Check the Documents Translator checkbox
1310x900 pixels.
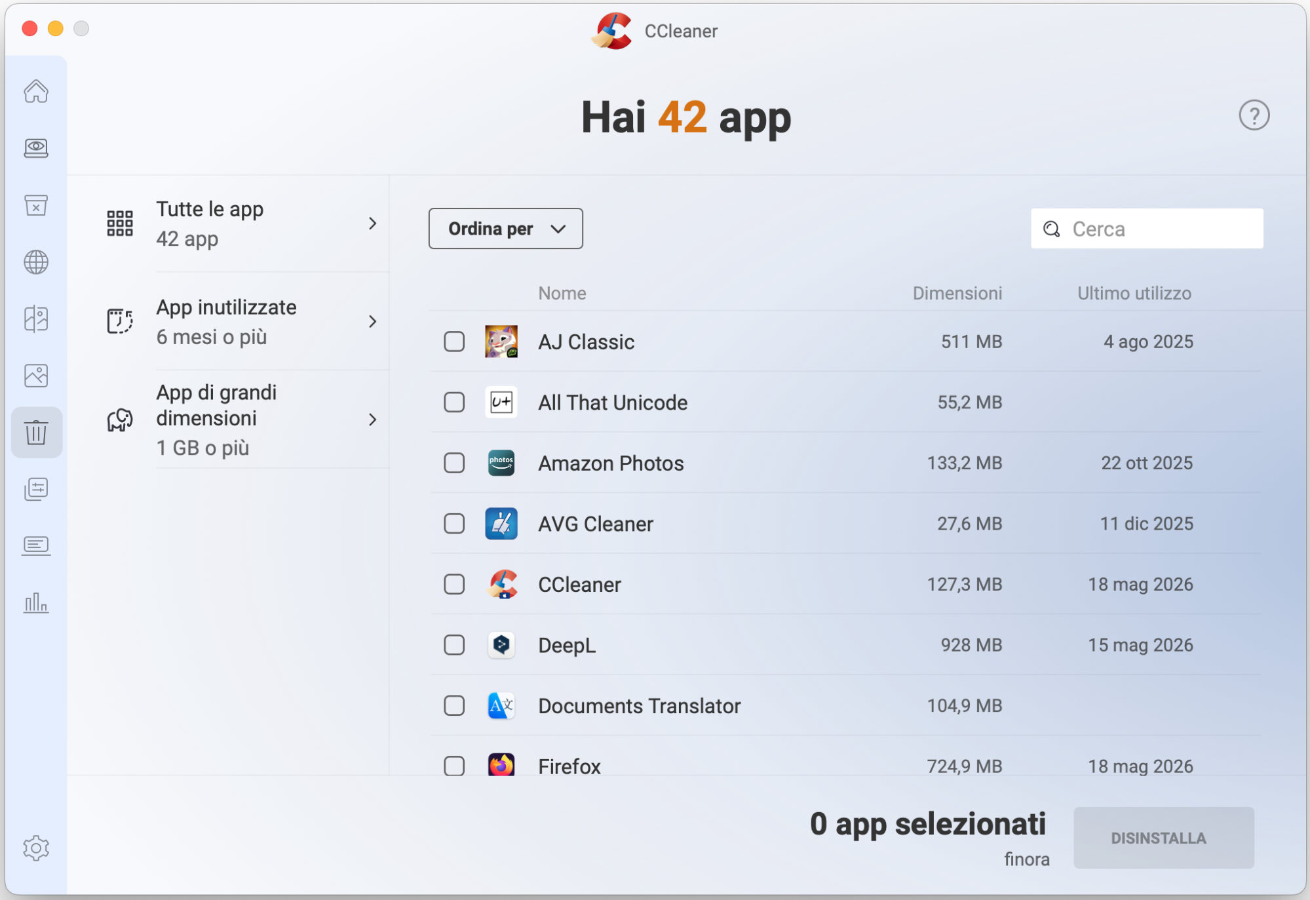pyautogui.click(x=454, y=706)
